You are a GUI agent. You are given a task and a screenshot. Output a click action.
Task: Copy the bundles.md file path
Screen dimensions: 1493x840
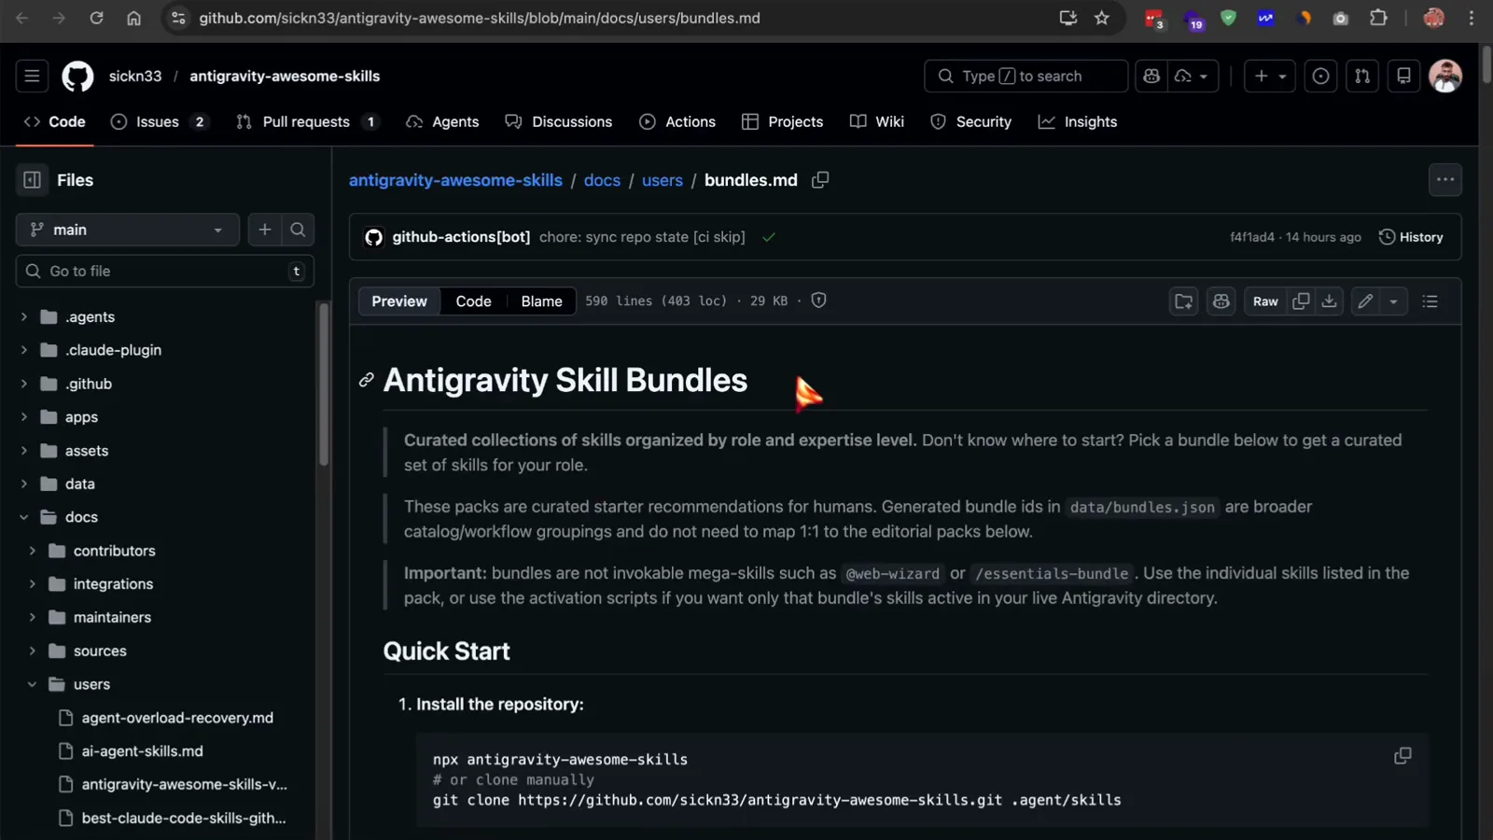tap(820, 179)
